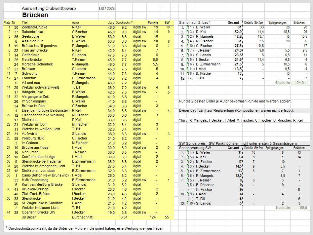
Task: Select the 'Kontrolle' 124,0 value cell
Action: [x=299, y=83]
